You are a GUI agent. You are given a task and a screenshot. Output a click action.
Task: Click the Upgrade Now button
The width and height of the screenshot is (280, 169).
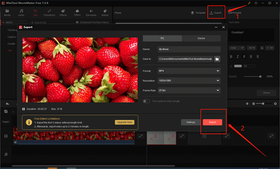[125, 122]
